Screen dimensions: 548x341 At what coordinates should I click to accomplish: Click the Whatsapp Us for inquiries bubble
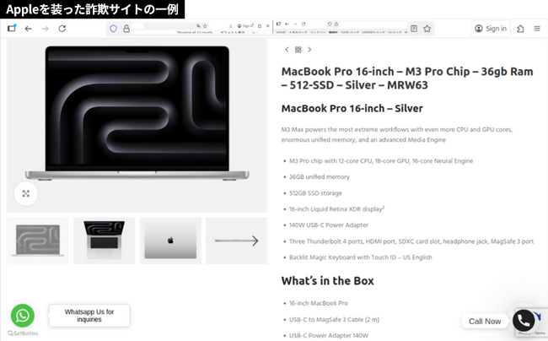[89, 316]
